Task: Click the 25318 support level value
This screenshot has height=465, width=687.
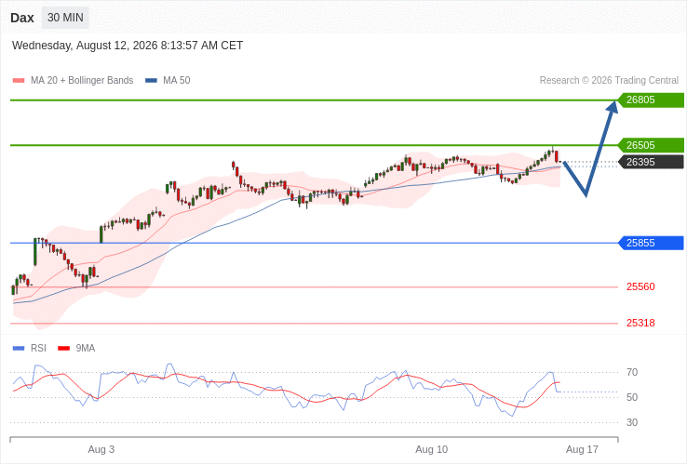Action: (x=640, y=323)
